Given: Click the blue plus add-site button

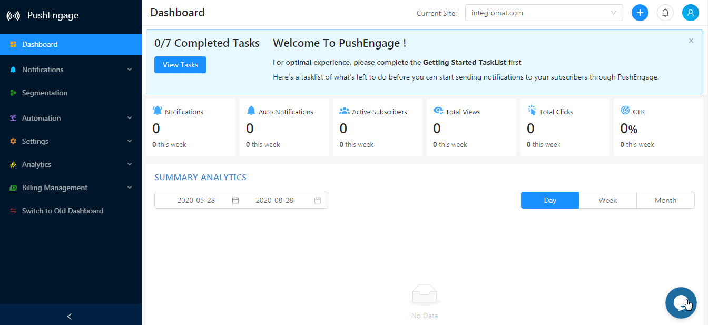Looking at the screenshot, I should coord(640,13).
